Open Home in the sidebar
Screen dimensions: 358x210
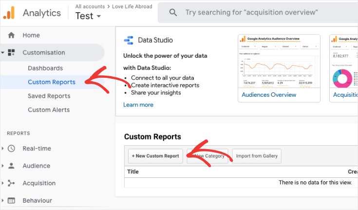31,35
